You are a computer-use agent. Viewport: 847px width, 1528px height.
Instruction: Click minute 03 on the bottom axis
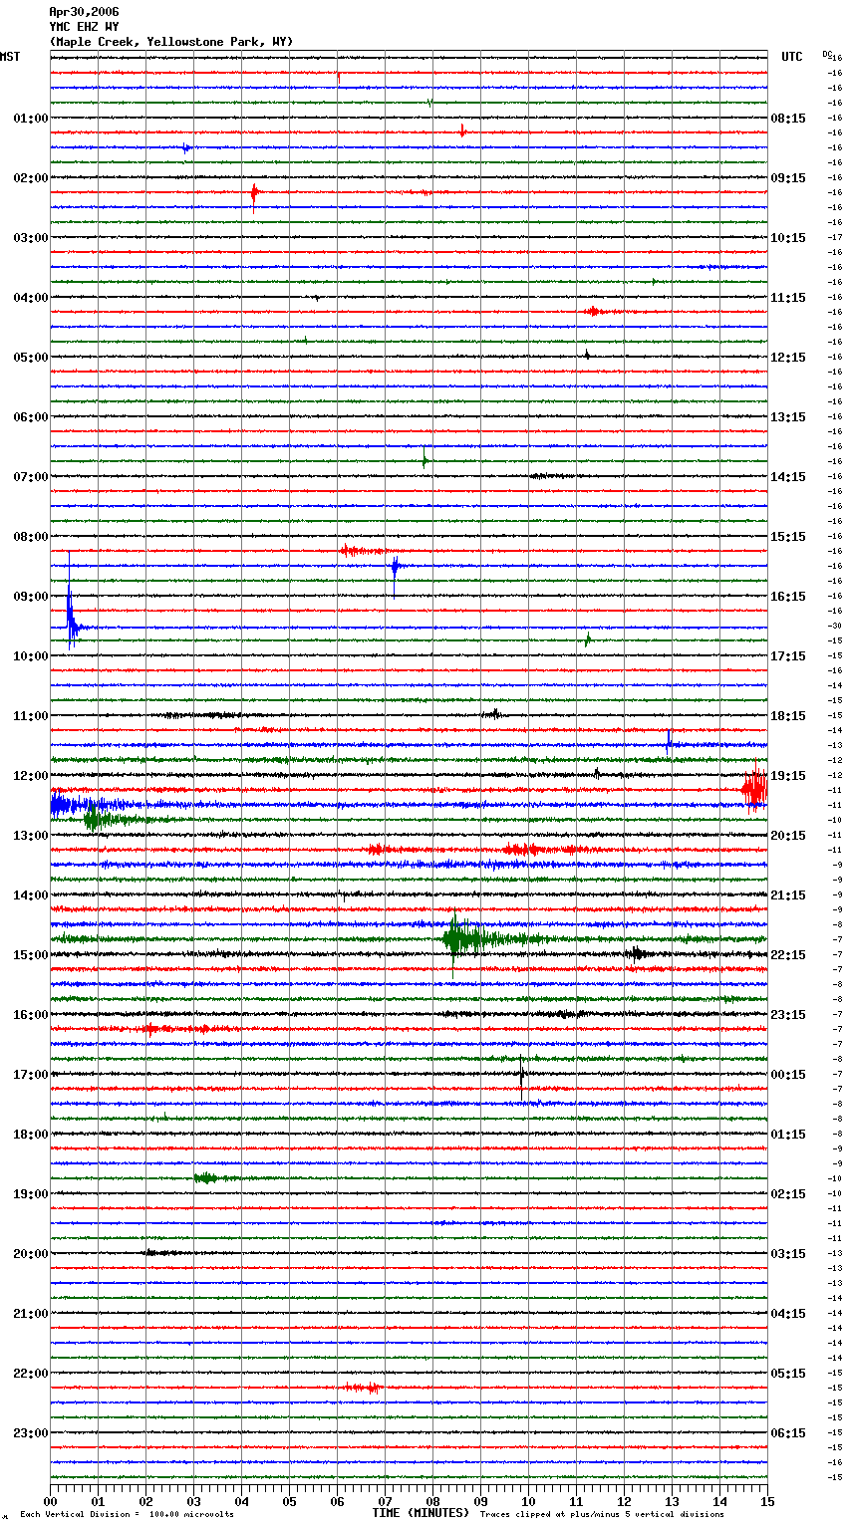pos(193,1501)
